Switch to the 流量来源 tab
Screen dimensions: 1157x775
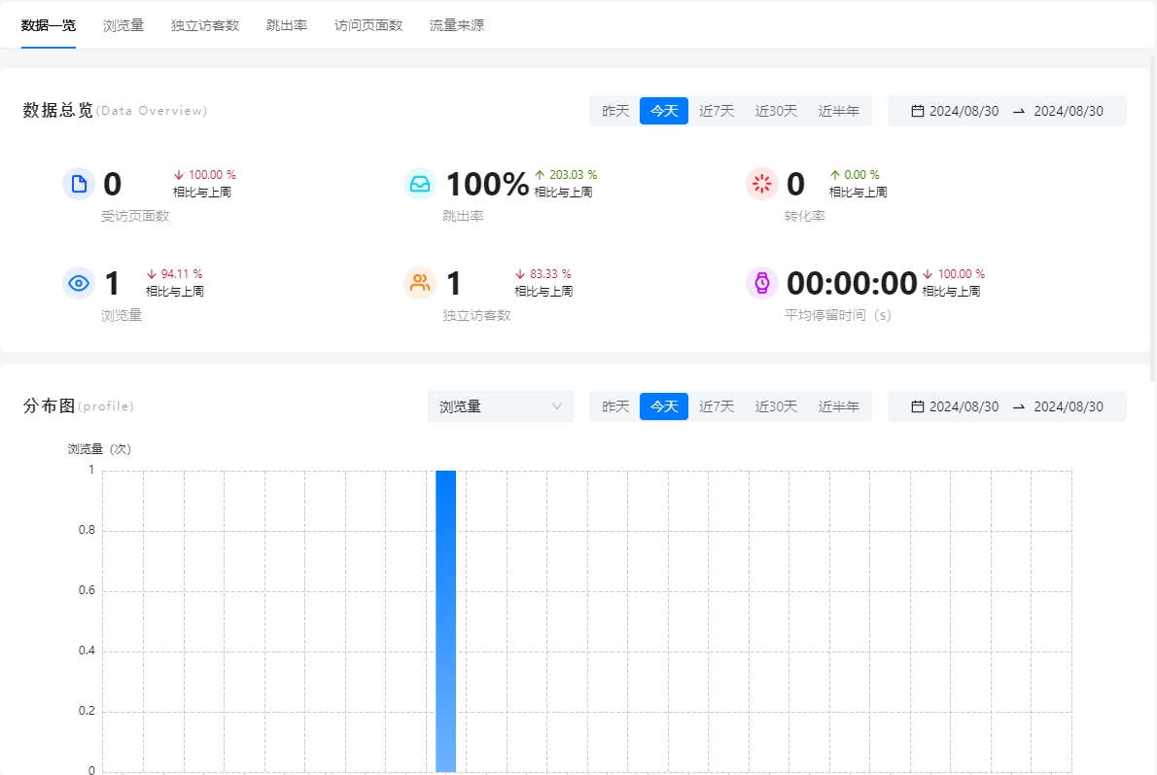tap(457, 25)
